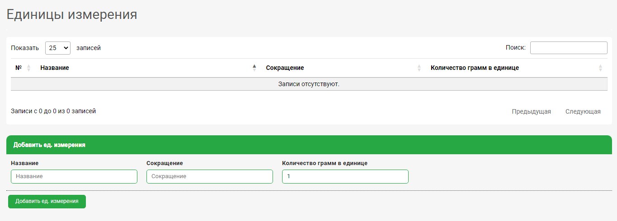
Task: Click the № column header label
Action: tap(19, 68)
